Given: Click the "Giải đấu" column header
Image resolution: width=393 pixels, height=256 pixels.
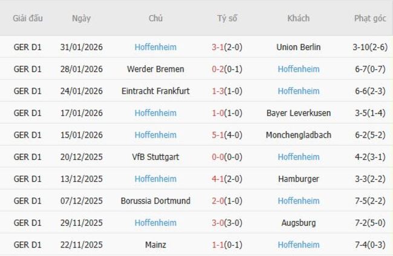Looking at the screenshot, I should tap(28, 18).
